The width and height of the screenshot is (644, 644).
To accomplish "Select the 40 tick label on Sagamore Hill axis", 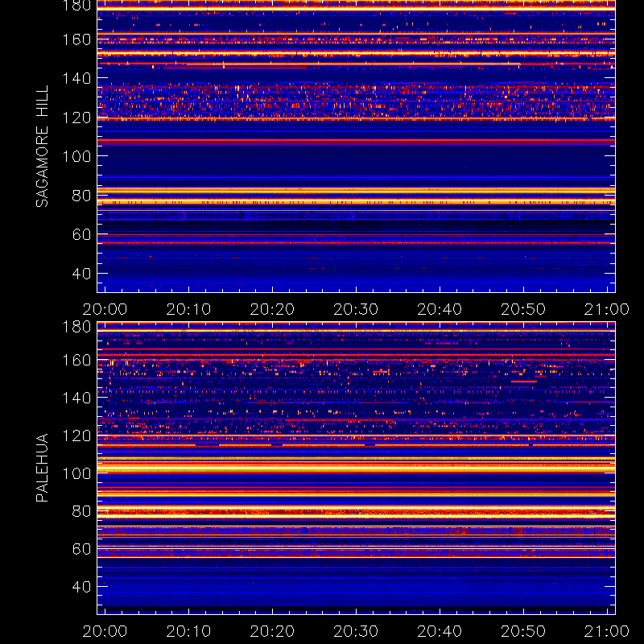I will (x=81, y=274).
